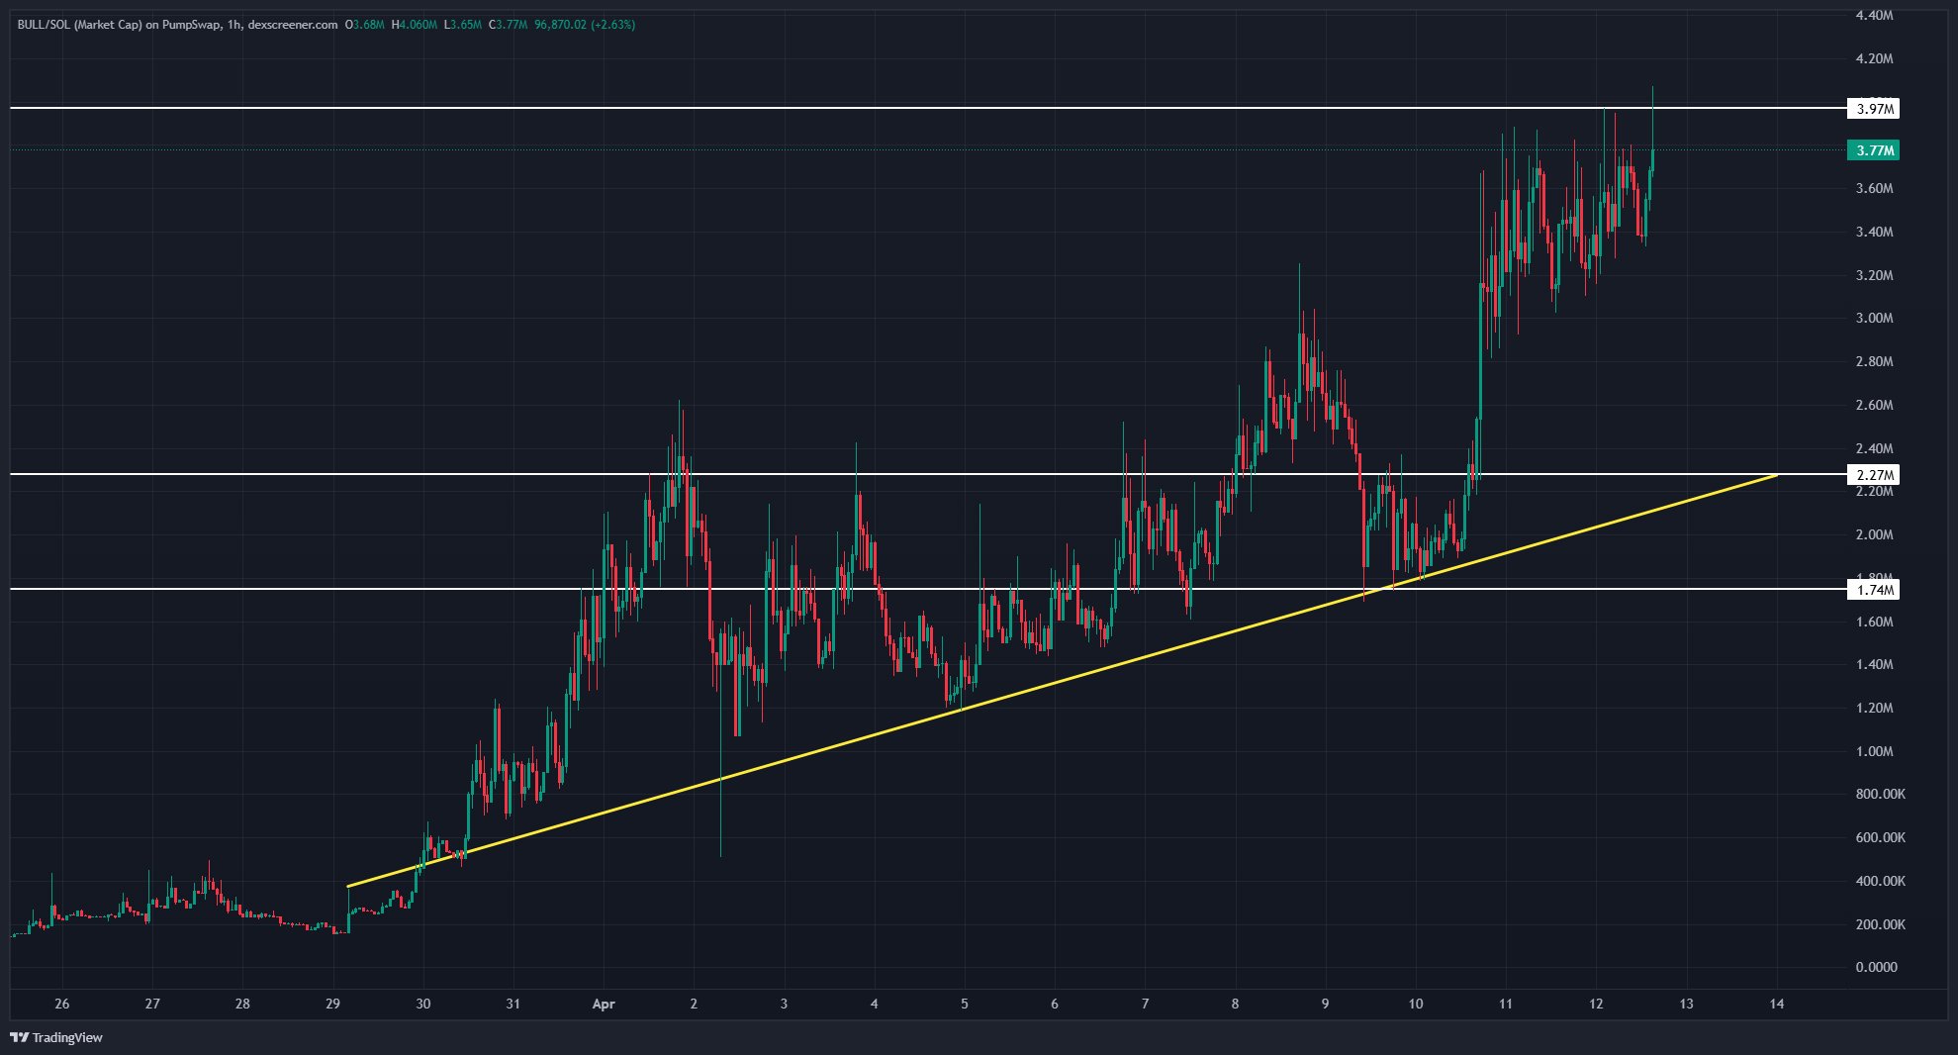Click the 3.00M price axis label
The width and height of the screenshot is (1958, 1055).
tap(1874, 318)
